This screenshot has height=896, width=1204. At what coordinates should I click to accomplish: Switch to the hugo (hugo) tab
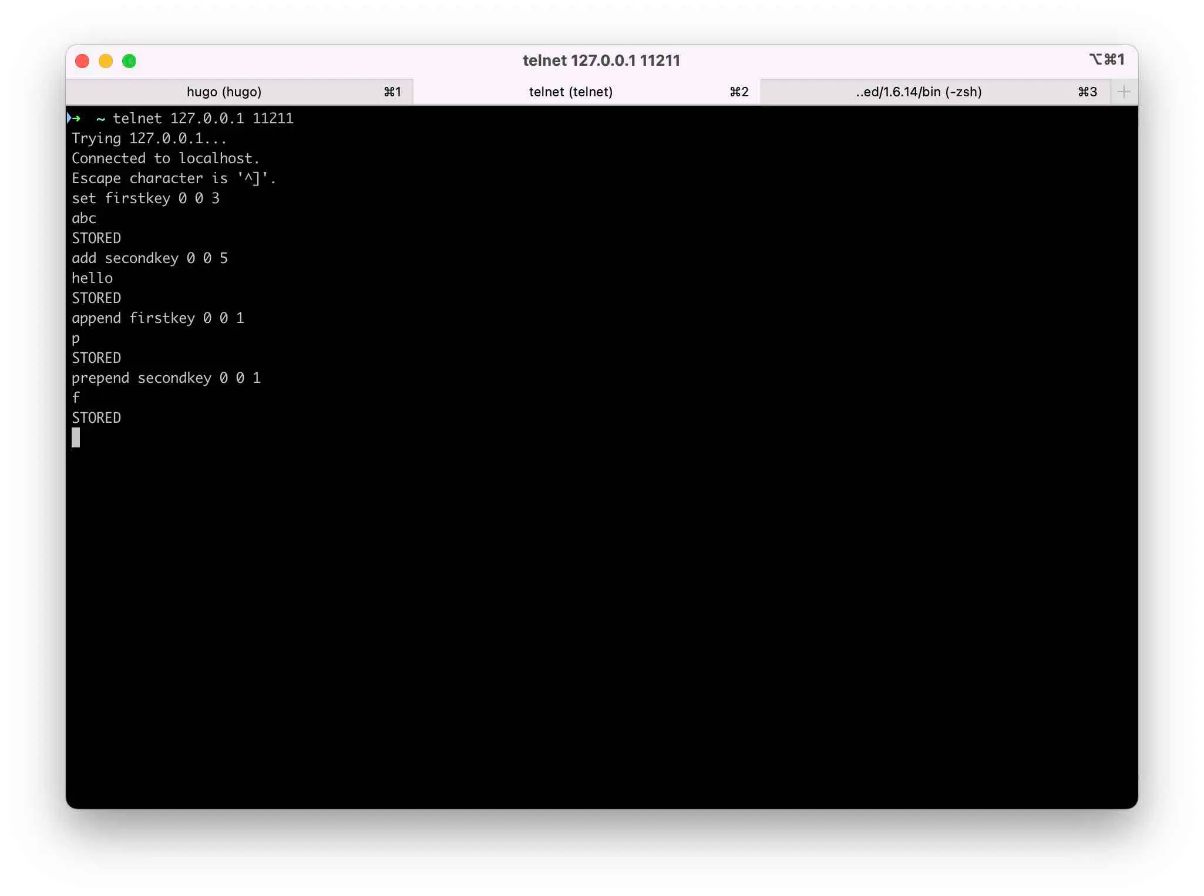point(224,92)
